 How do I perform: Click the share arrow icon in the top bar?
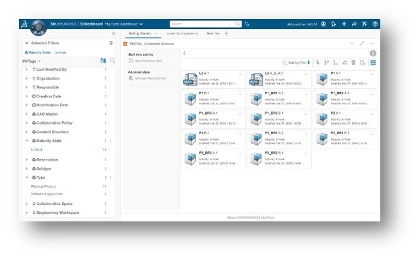(354, 24)
